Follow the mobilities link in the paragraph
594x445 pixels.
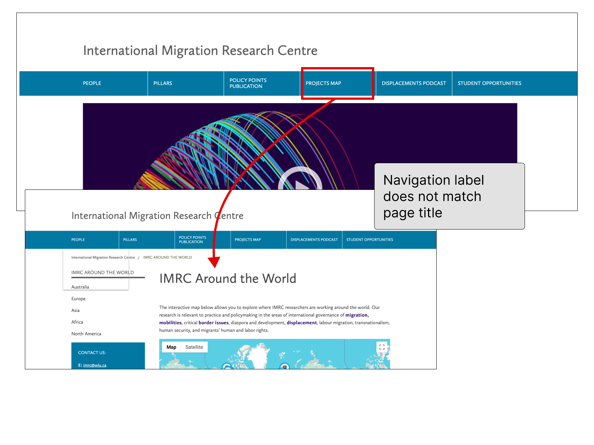tap(170, 323)
